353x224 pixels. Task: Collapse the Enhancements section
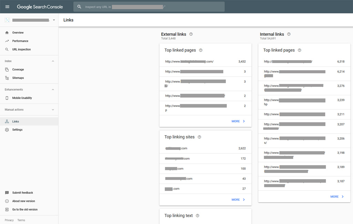click(53, 89)
